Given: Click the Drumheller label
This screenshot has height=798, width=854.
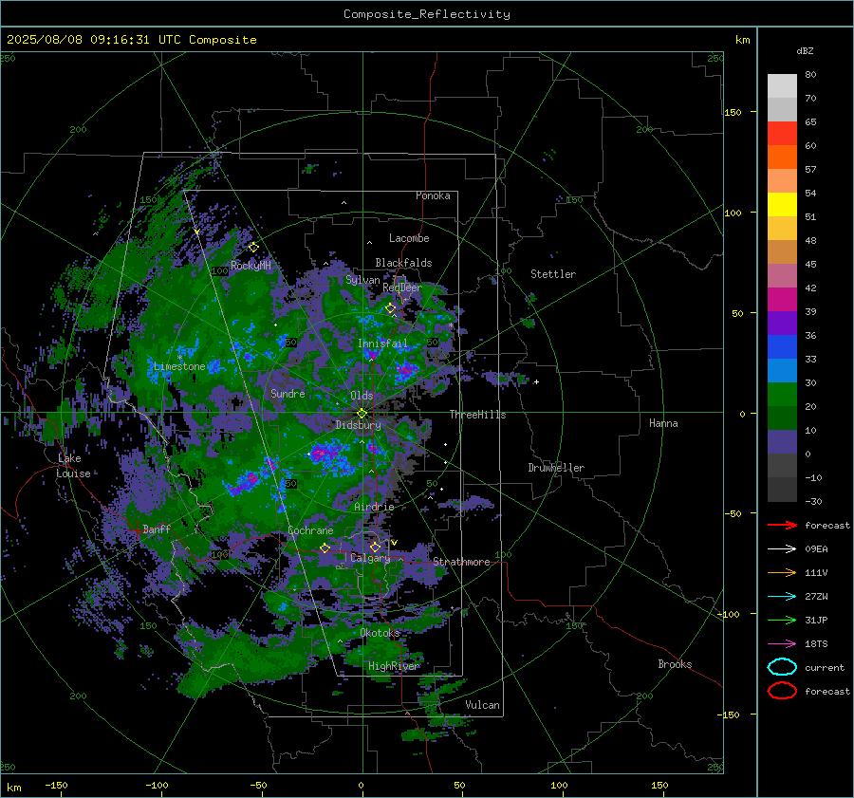Looking at the screenshot, I should [x=556, y=468].
